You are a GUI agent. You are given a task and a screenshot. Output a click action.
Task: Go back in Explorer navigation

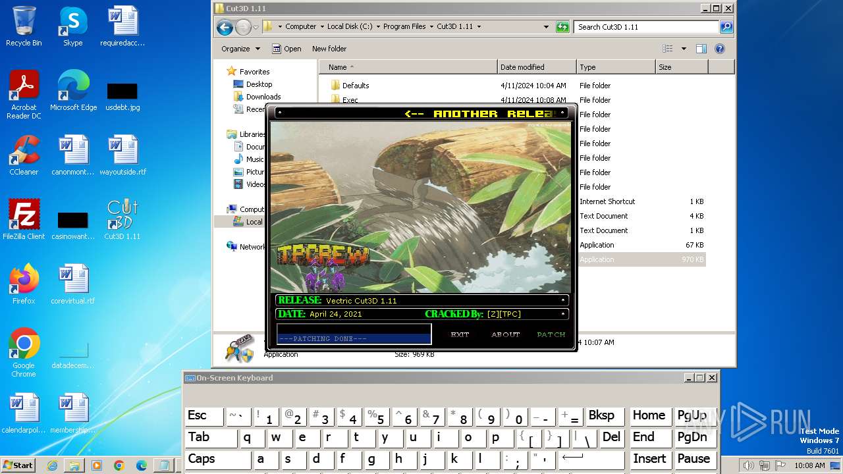tap(225, 27)
